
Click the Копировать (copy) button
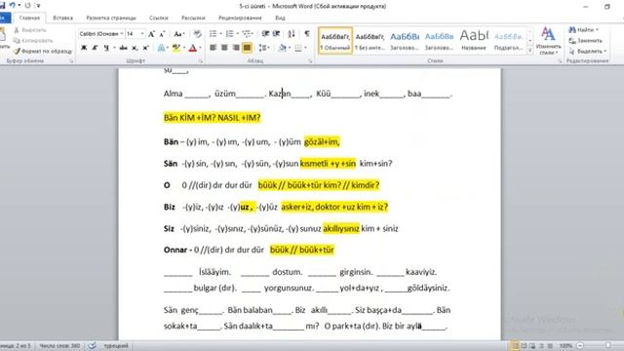click(x=32, y=40)
